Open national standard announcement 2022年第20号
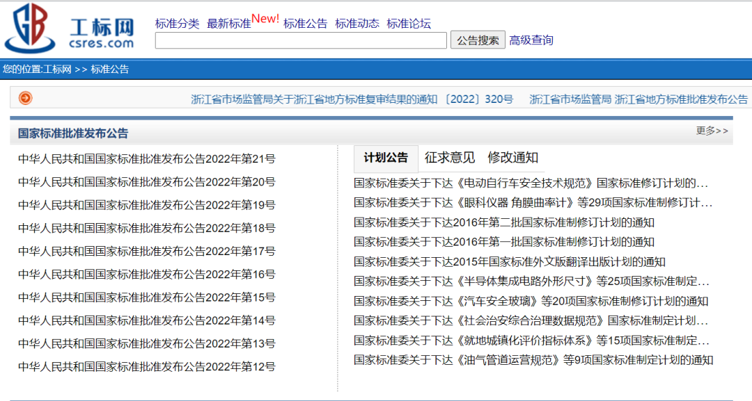Screen dimensions: 752x401 [147, 182]
